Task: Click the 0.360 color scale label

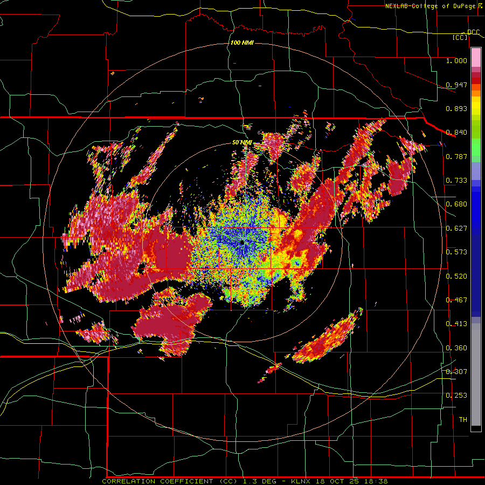Action: (x=456, y=348)
